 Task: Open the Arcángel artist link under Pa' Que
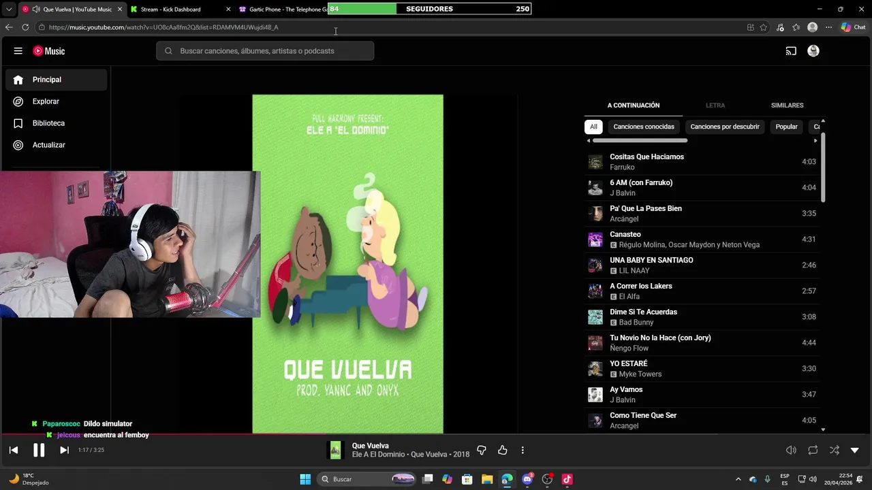pos(624,219)
